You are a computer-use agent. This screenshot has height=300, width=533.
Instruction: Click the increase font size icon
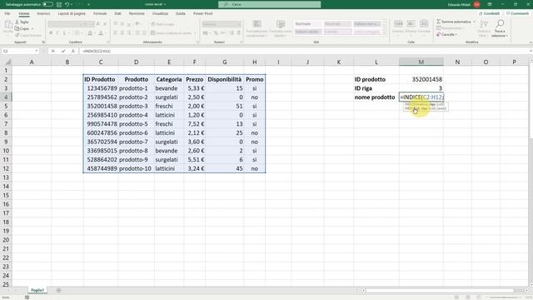(x=98, y=24)
